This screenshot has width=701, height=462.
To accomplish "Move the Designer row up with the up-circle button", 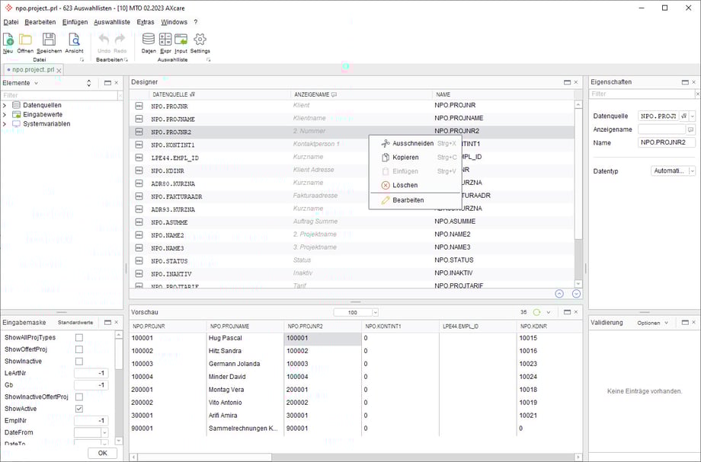I will click(x=559, y=294).
